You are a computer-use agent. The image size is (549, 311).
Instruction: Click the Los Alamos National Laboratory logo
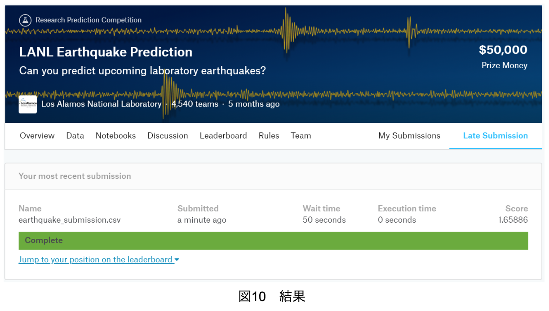(28, 104)
